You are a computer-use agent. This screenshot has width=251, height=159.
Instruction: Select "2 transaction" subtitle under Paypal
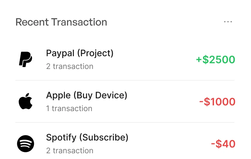pos(70,66)
